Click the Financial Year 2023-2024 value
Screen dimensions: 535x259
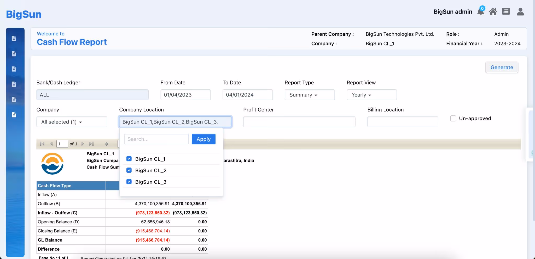point(507,44)
